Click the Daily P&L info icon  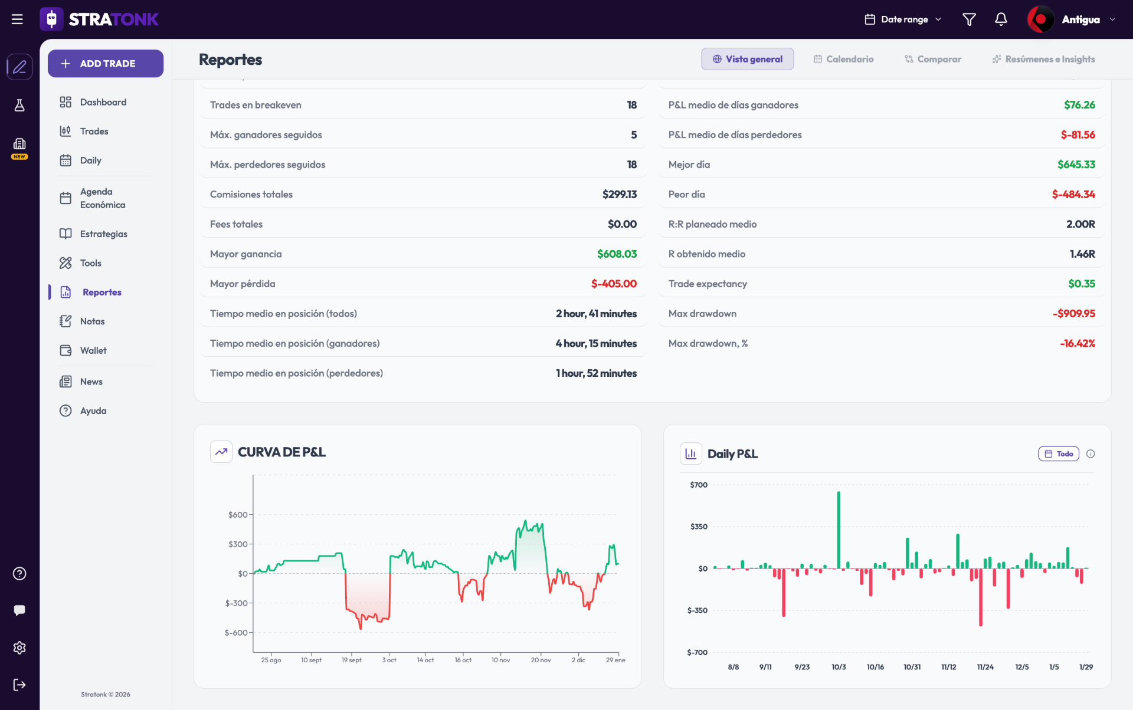1091,453
